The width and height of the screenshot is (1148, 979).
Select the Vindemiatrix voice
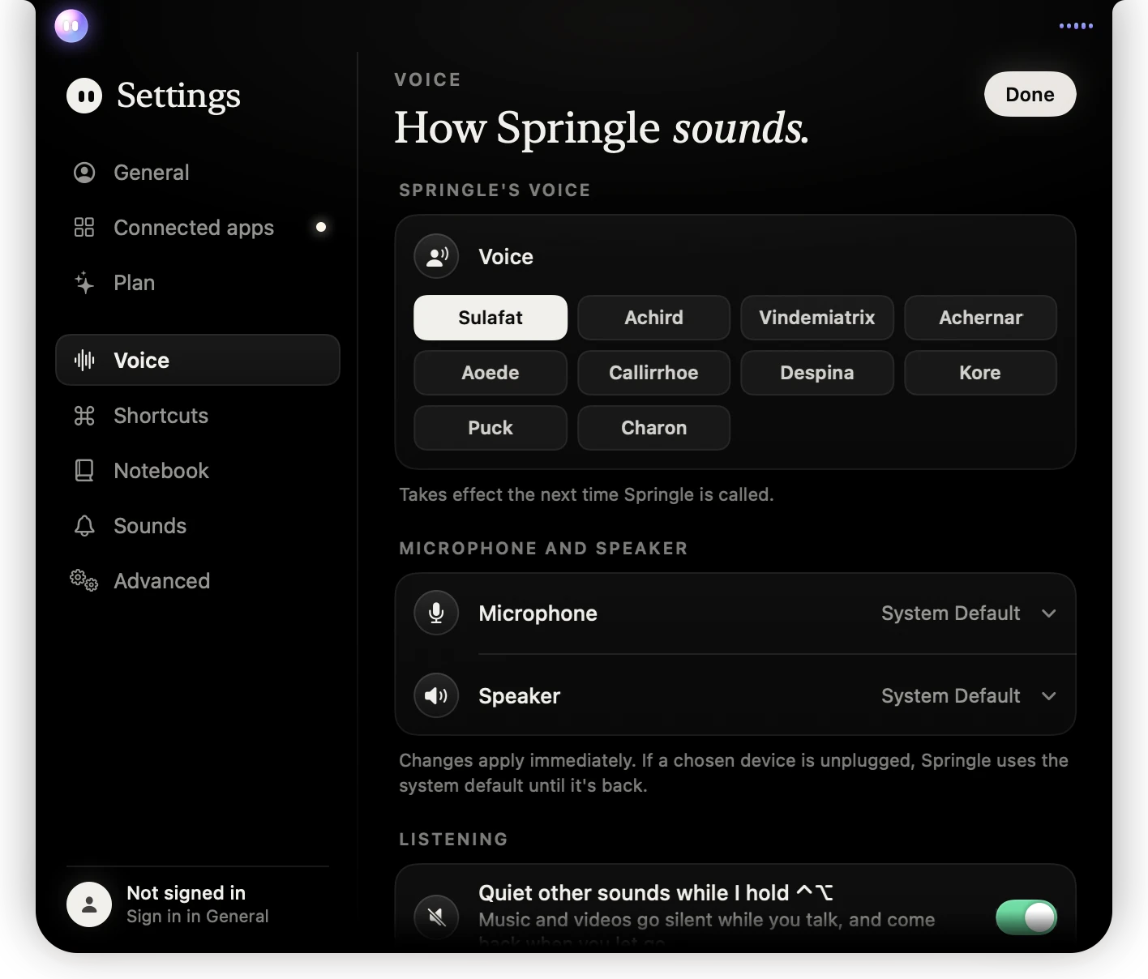[x=817, y=318]
